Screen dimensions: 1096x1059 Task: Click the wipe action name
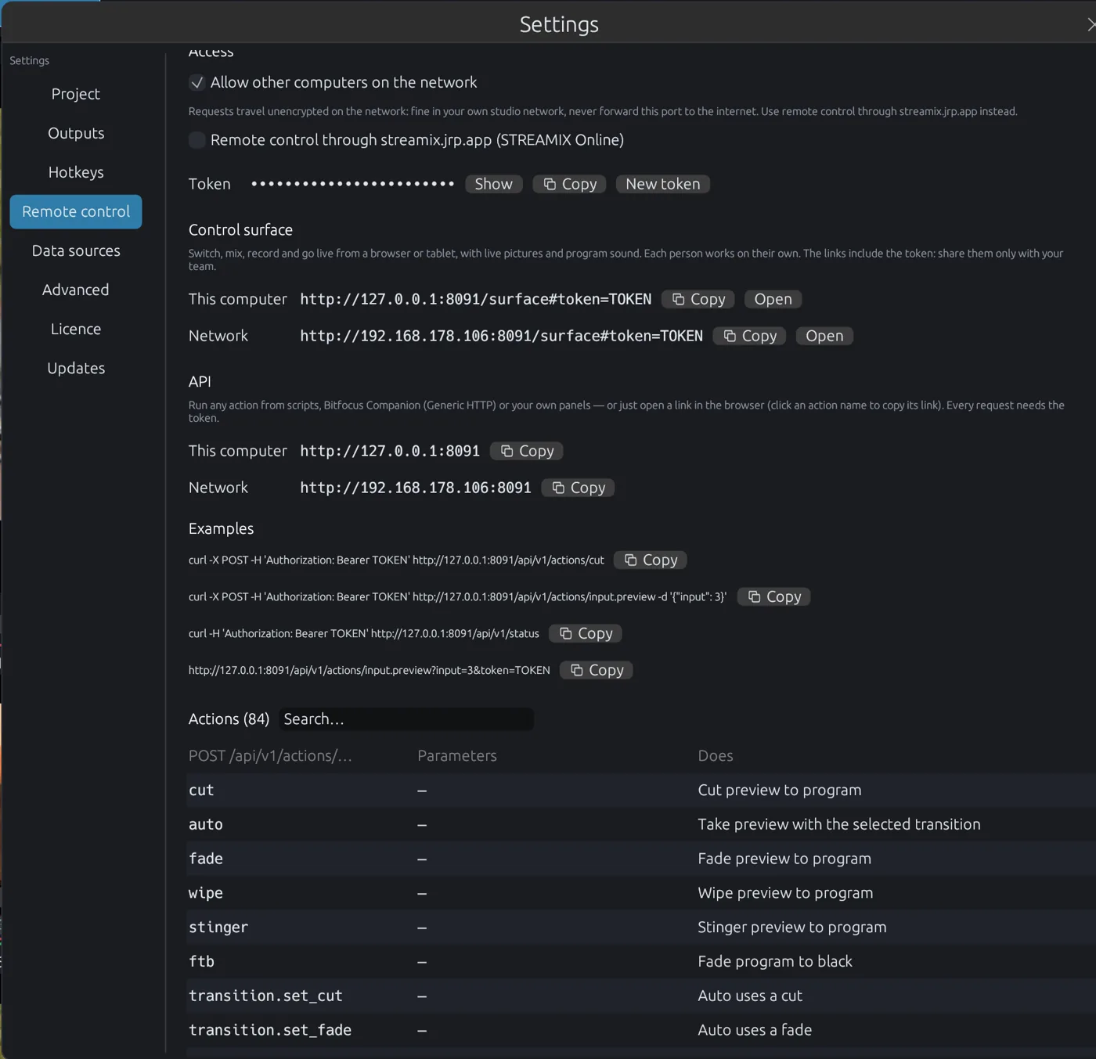(x=206, y=893)
